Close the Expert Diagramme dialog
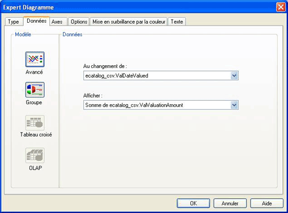 click(281, 7)
